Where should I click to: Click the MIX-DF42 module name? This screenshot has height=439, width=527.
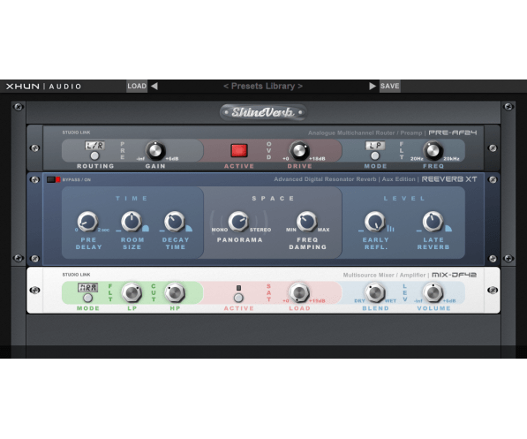[x=454, y=275]
